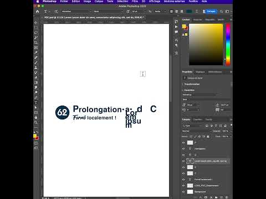Click the vertical rainbow hue slider
The height and width of the screenshot is (199, 266).
tap(228, 44)
